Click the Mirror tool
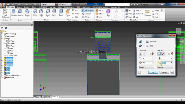 (x=86, y=17)
